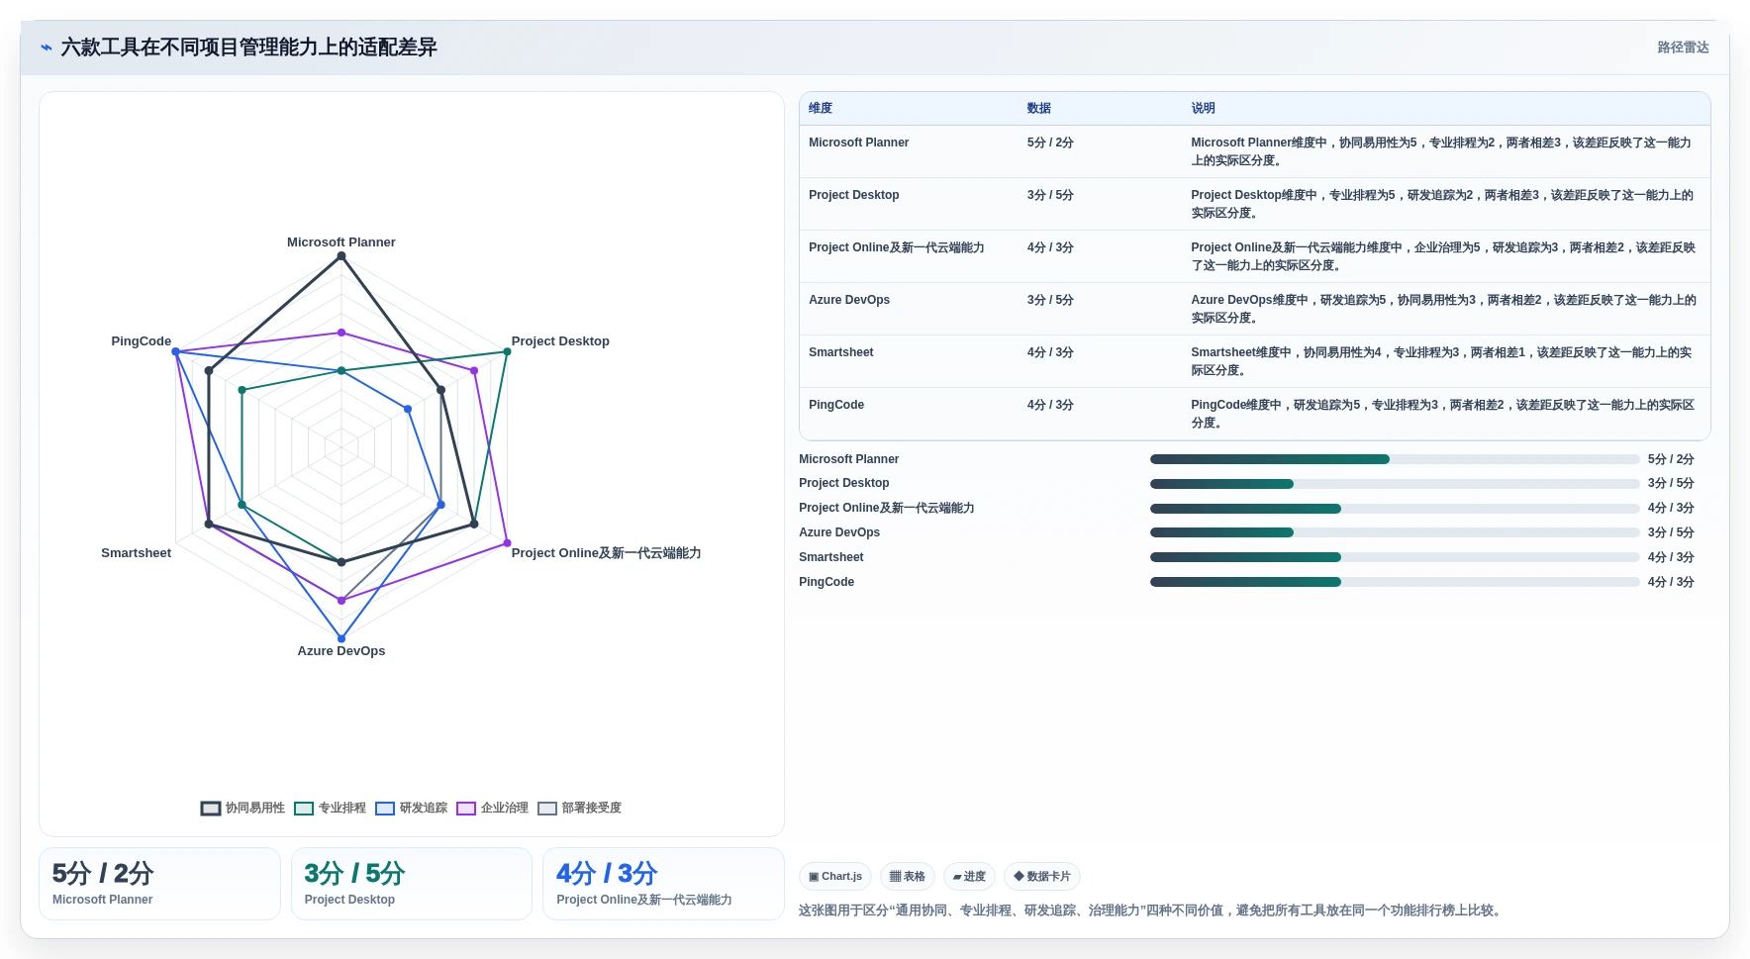Click the 数据卡片 tag chip
Image resolution: width=1750 pixels, height=959 pixels.
coord(1042,877)
